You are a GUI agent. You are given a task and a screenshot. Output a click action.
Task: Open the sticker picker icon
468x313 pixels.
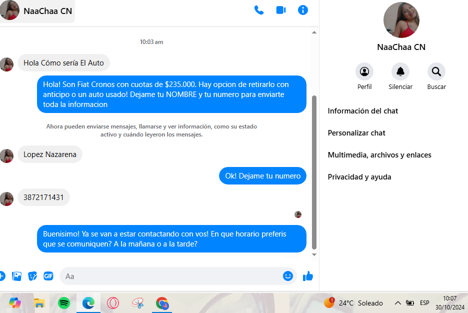coord(32,276)
